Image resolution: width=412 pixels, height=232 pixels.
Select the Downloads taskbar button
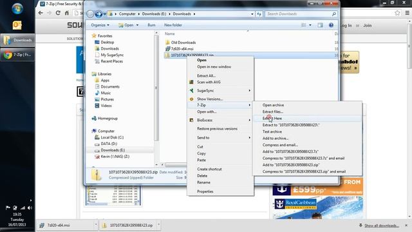pyautogui.click(x=17, y=40)
